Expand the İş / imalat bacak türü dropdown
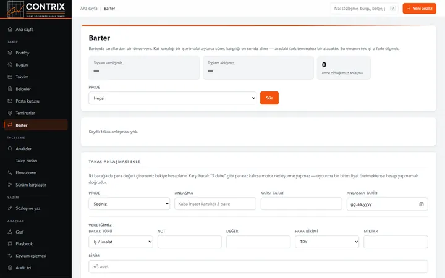The image size is (445, 278). coord(121,242)
